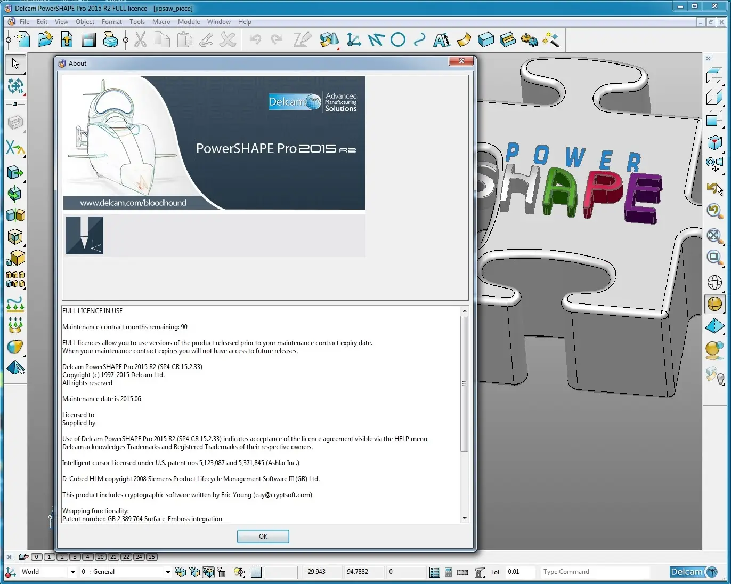Open the File menu
The image size is (731, 584).
[x=25, y=22]
